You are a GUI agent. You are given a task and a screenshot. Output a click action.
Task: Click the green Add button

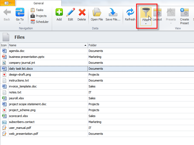(x=59, y=13)
